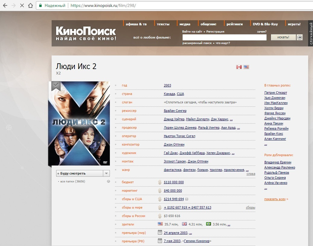This screenshot has height=246, width=313.
Task: Click into the film search input field
Action: coord(224,37)
